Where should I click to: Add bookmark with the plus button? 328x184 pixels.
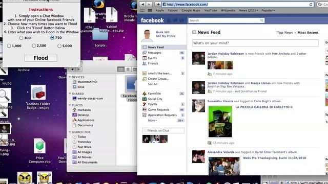click(158, 4)
